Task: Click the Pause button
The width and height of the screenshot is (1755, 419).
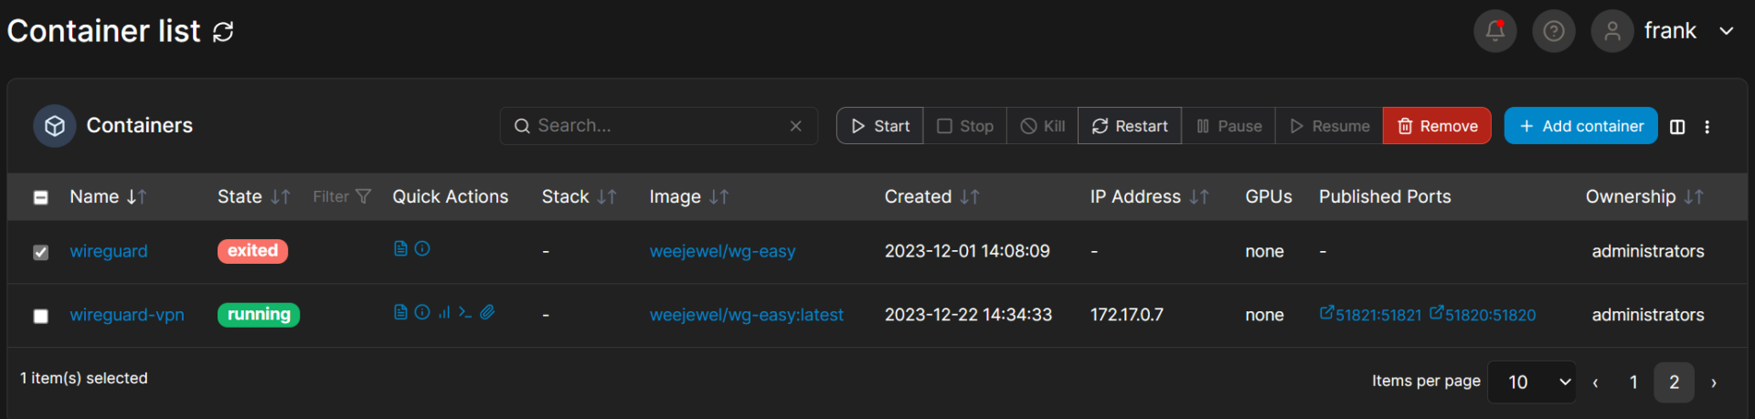Action: tap(1228, 126)
